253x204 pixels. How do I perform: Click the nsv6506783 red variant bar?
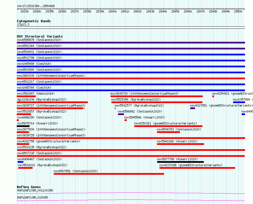(x=168, y=132)
